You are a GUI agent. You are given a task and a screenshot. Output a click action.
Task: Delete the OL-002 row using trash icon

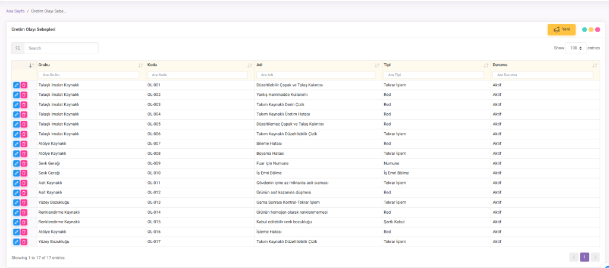(24, 95)
